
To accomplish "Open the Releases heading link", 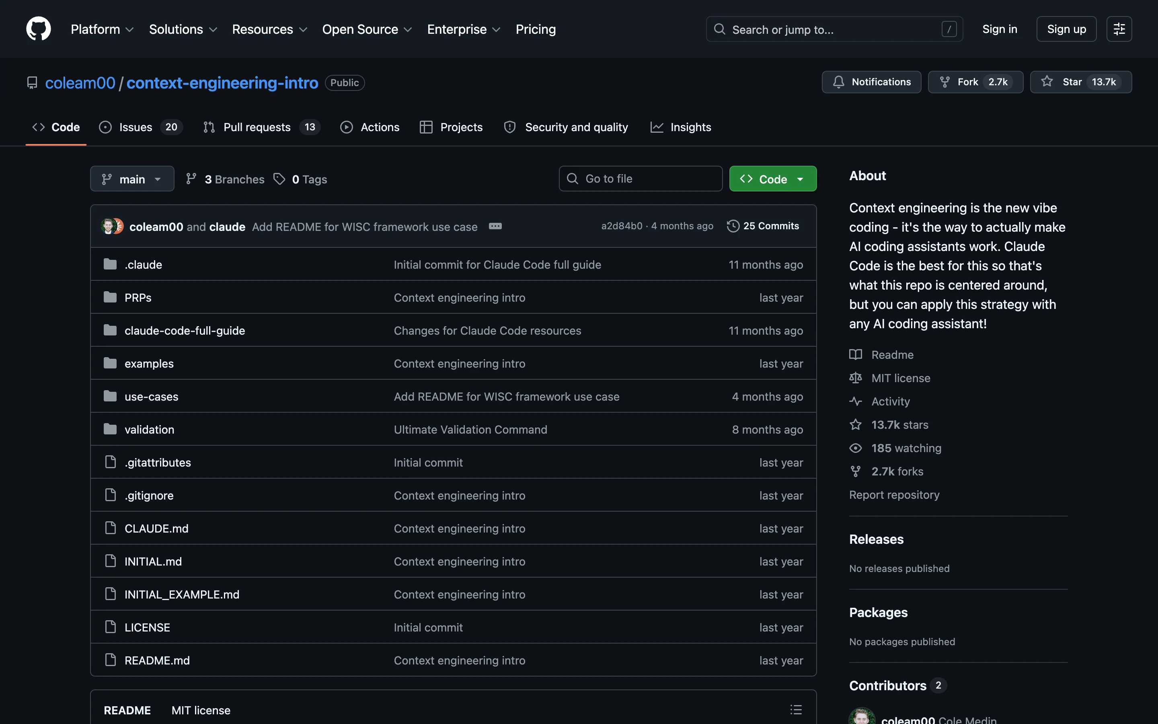I will [x=876, y=540].
